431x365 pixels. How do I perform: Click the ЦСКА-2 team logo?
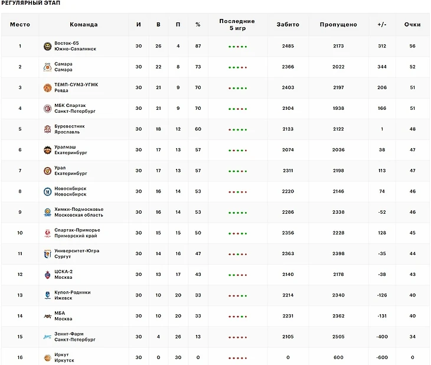[47, 275]
